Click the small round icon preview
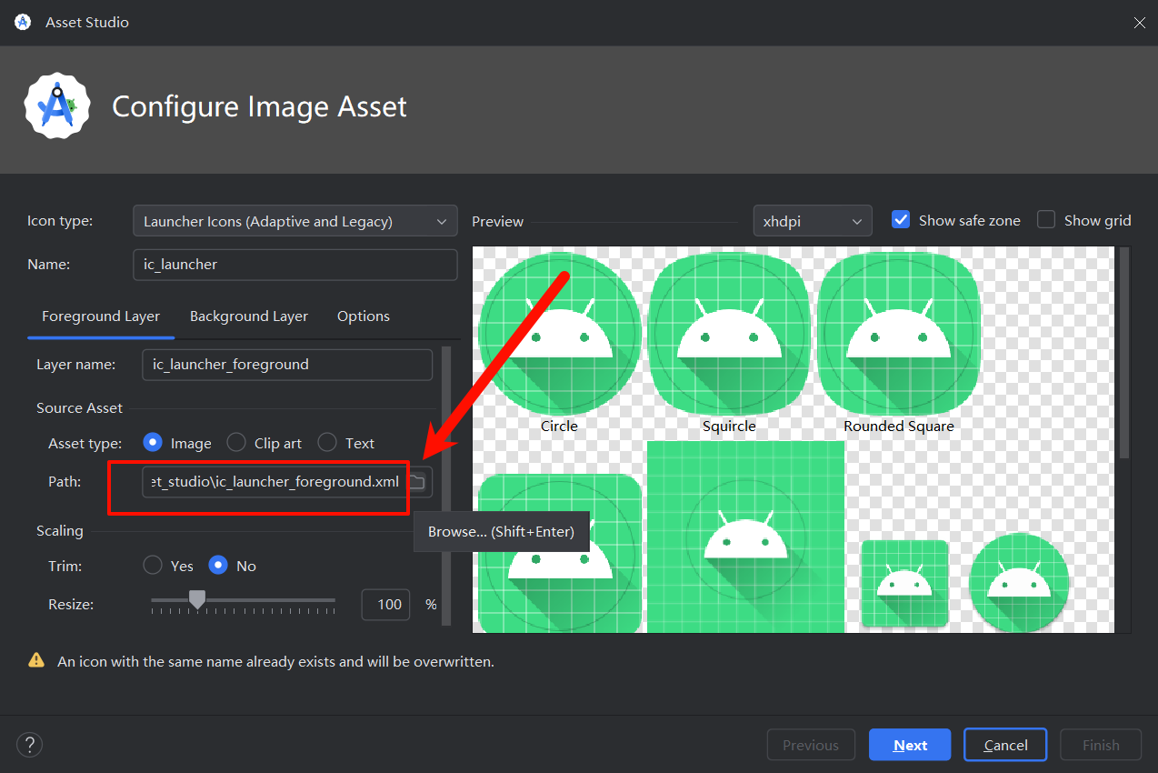Image resolution: width=1158 pixels, height=773 pixels. [1019, 583]
